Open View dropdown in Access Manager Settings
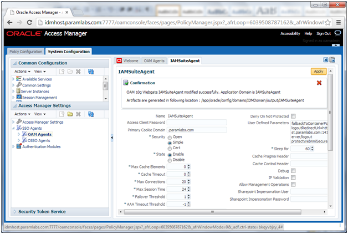Viewport: 348px width, 234px height. click(x=40, y=114)
